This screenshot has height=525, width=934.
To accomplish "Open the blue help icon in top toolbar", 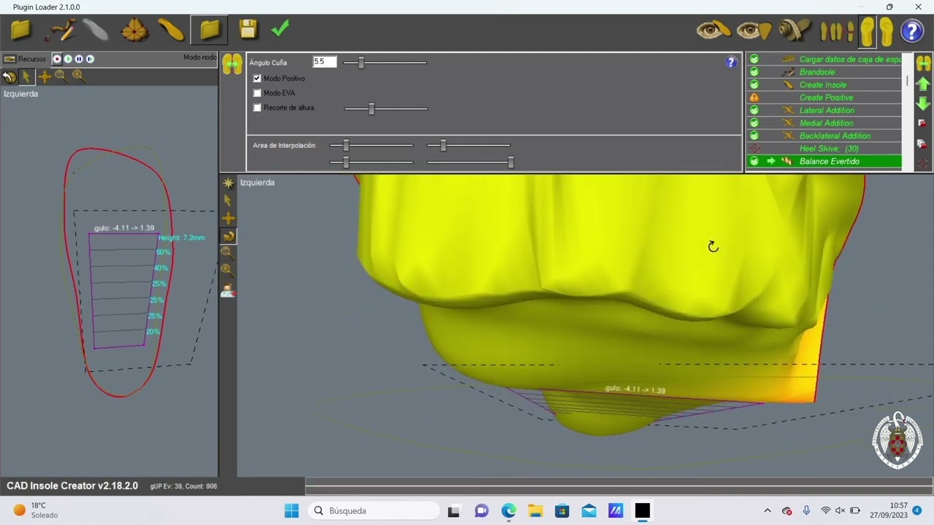I will (x=911, y=31).
